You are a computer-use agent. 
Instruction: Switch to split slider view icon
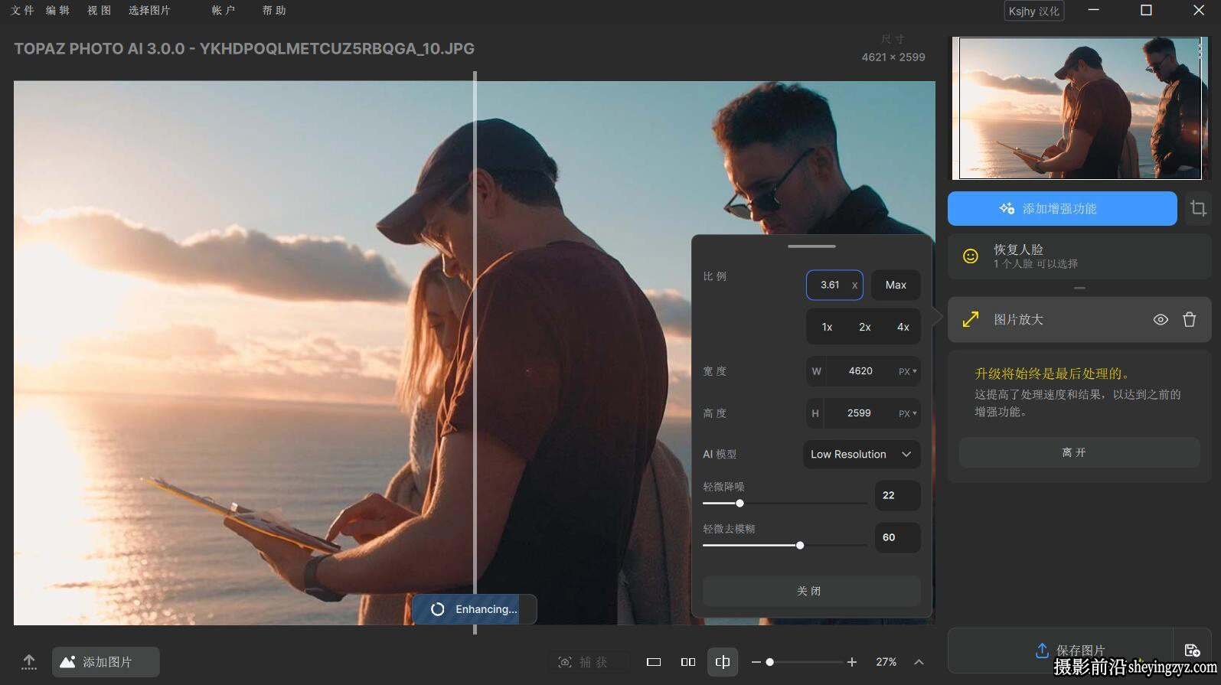tap(723, 662)
